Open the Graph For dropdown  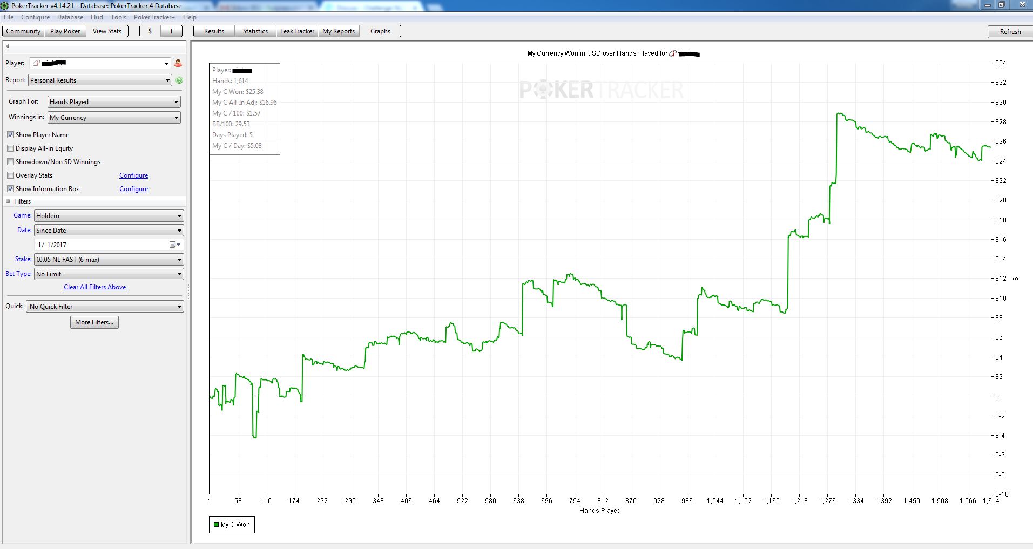pyautogui.click(x=114, y=101)
